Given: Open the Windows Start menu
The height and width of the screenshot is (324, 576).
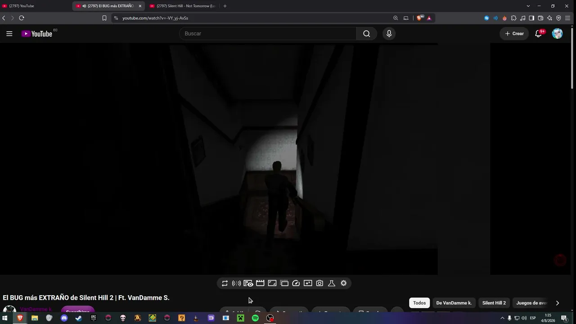Looking at the screenshot, I should click(5, 318).
